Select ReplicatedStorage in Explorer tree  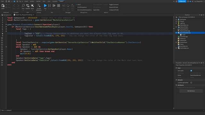tap(185, 31)
